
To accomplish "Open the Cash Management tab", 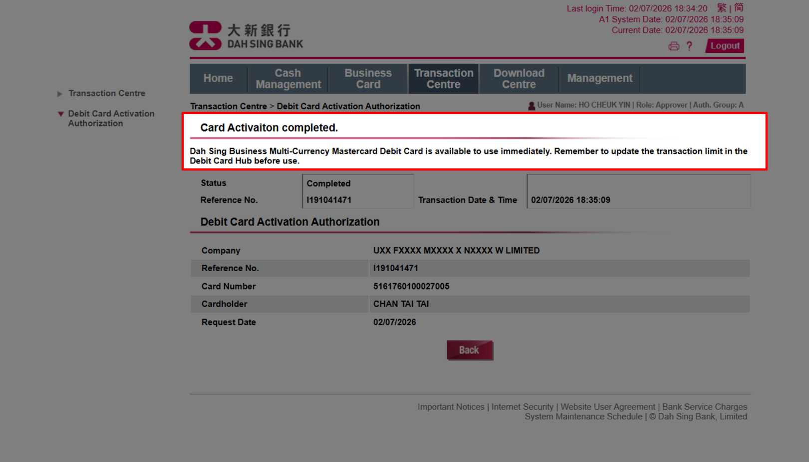I will click(287, 78).
